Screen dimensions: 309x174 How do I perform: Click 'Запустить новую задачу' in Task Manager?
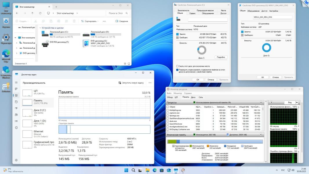tap(131, 83)
